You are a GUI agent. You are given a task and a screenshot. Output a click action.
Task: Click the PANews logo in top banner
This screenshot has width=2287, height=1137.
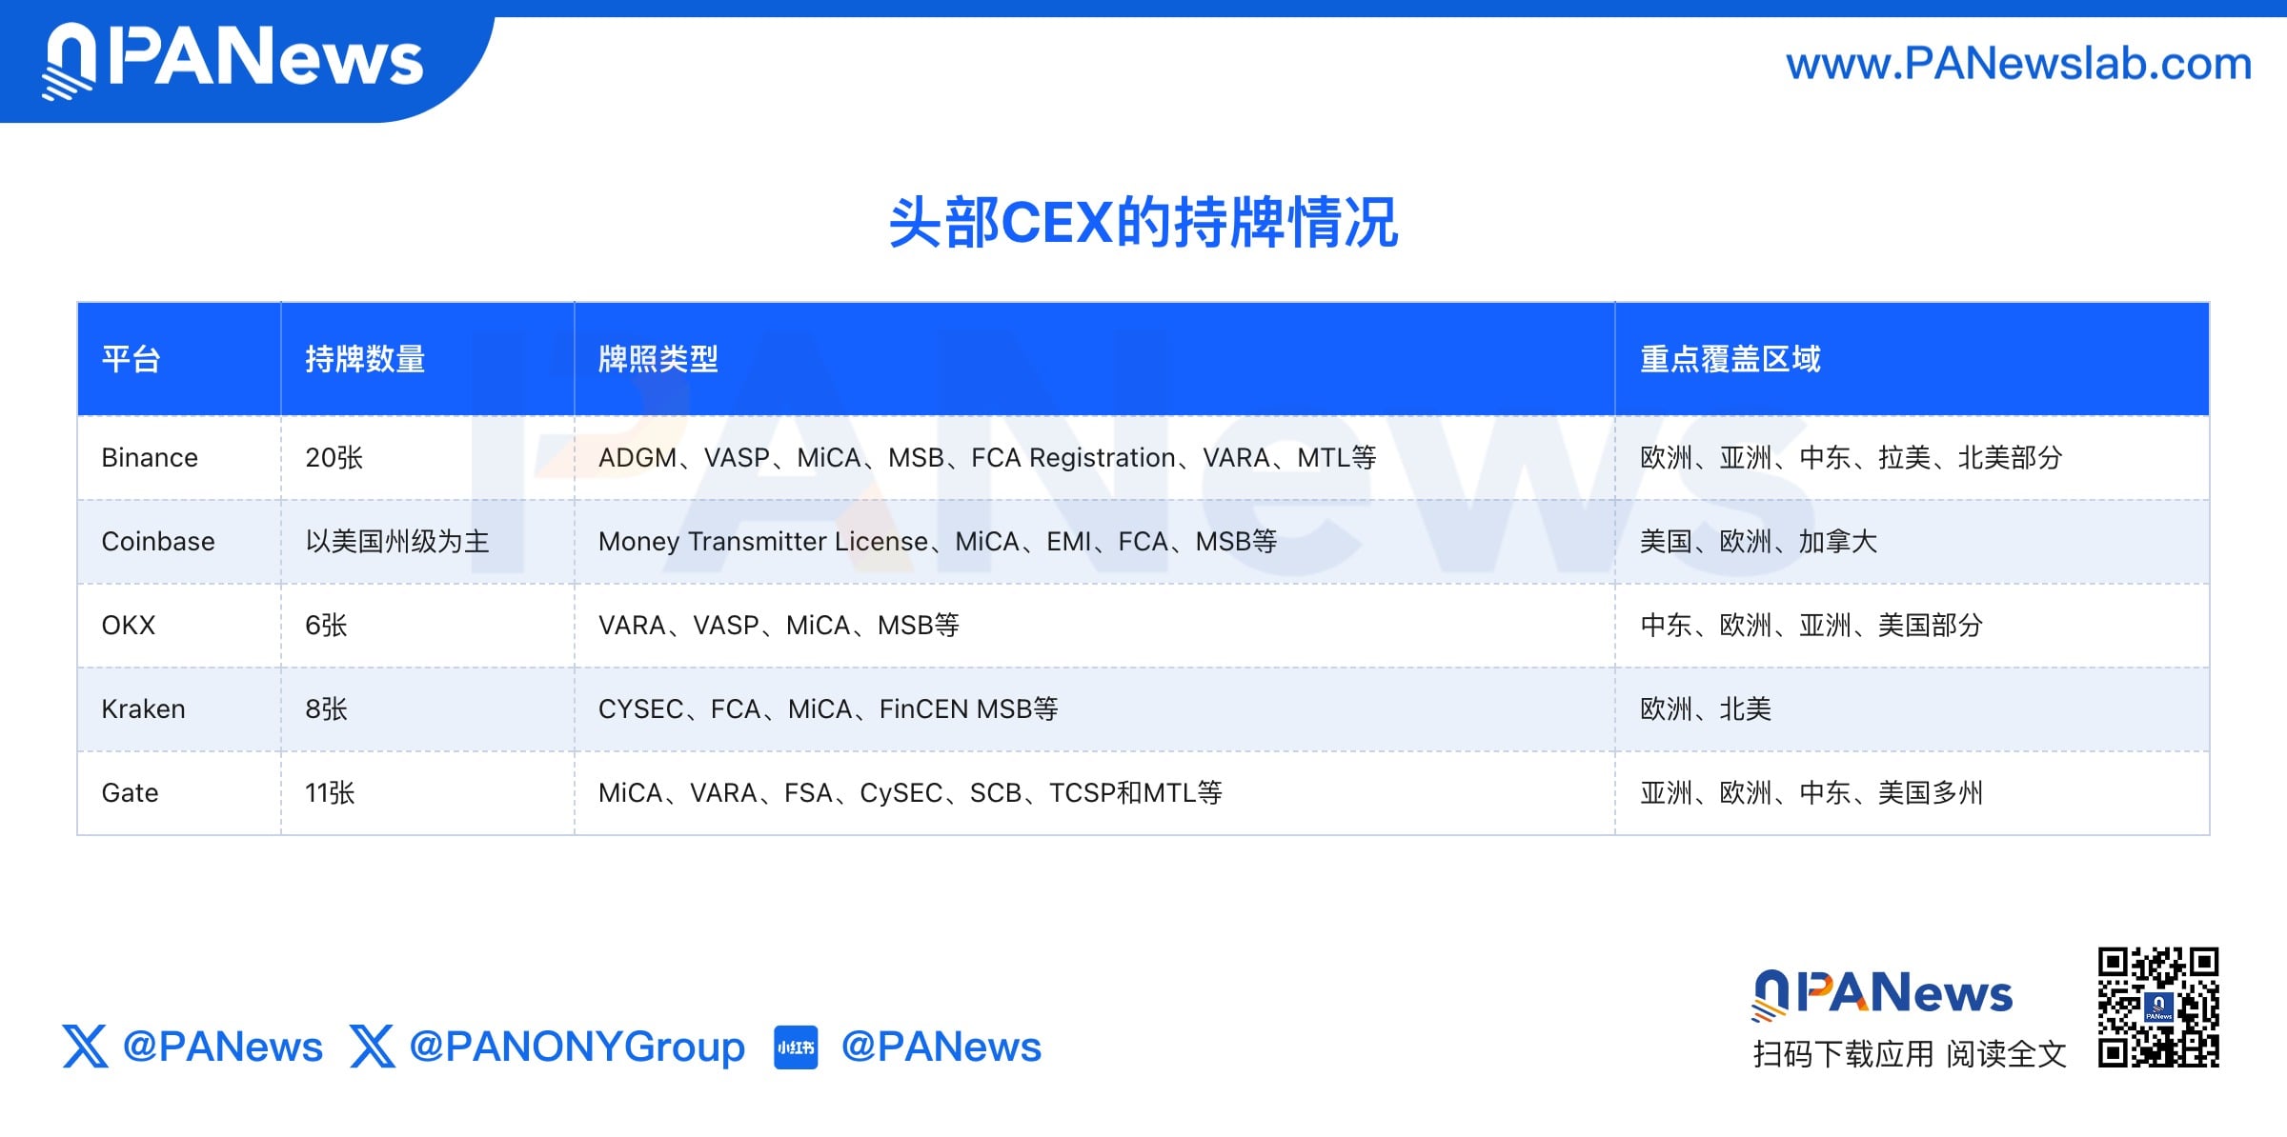coord(233,59)
